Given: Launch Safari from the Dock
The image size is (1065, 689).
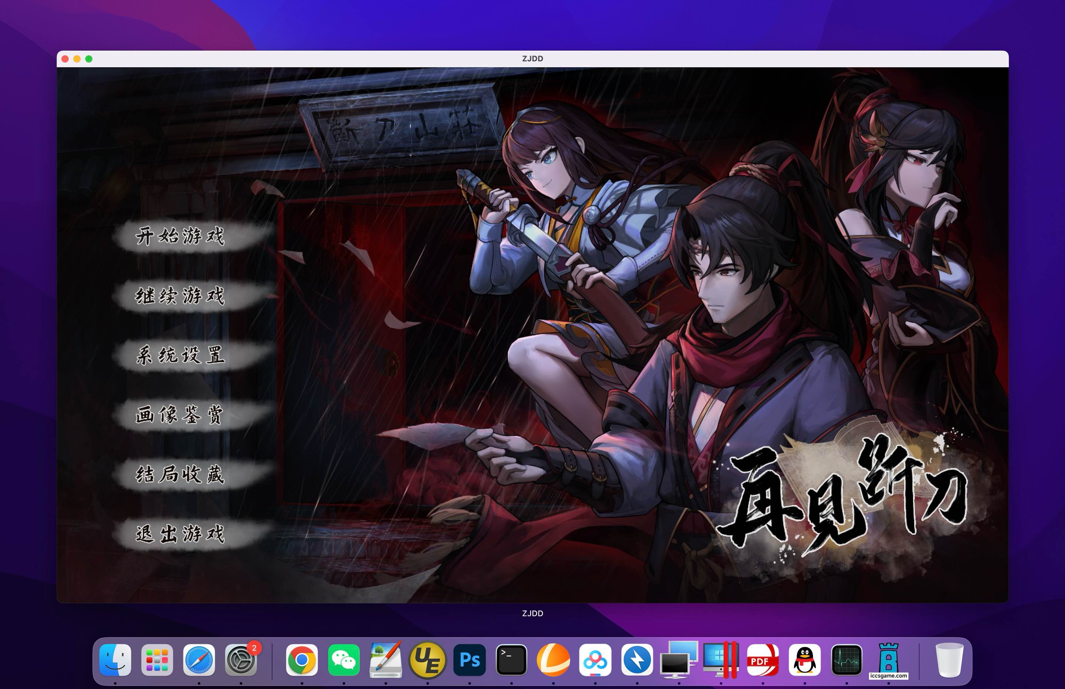Looking at the screenshot, I should (x=199, y=660).
